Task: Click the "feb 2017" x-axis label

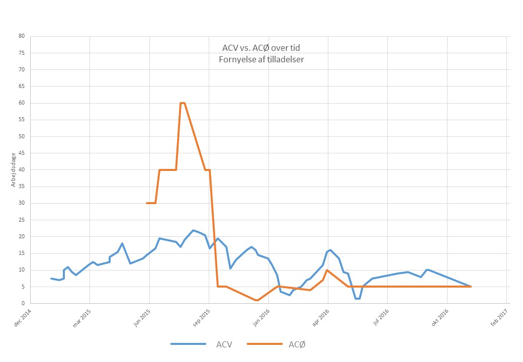Action: pyautogui.click(x=500, y=318)
